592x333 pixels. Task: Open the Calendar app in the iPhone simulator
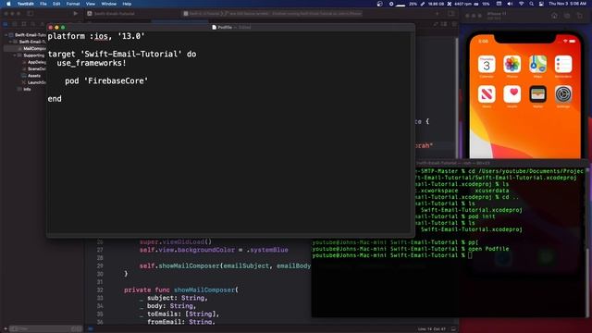pyautogui.click(x=487, y=65)
